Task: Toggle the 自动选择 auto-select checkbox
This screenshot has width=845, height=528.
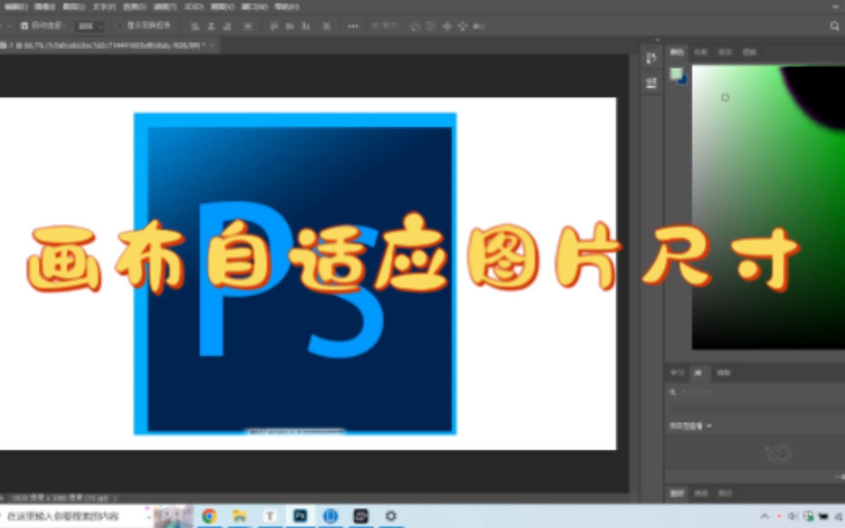Action: (24, 26)
